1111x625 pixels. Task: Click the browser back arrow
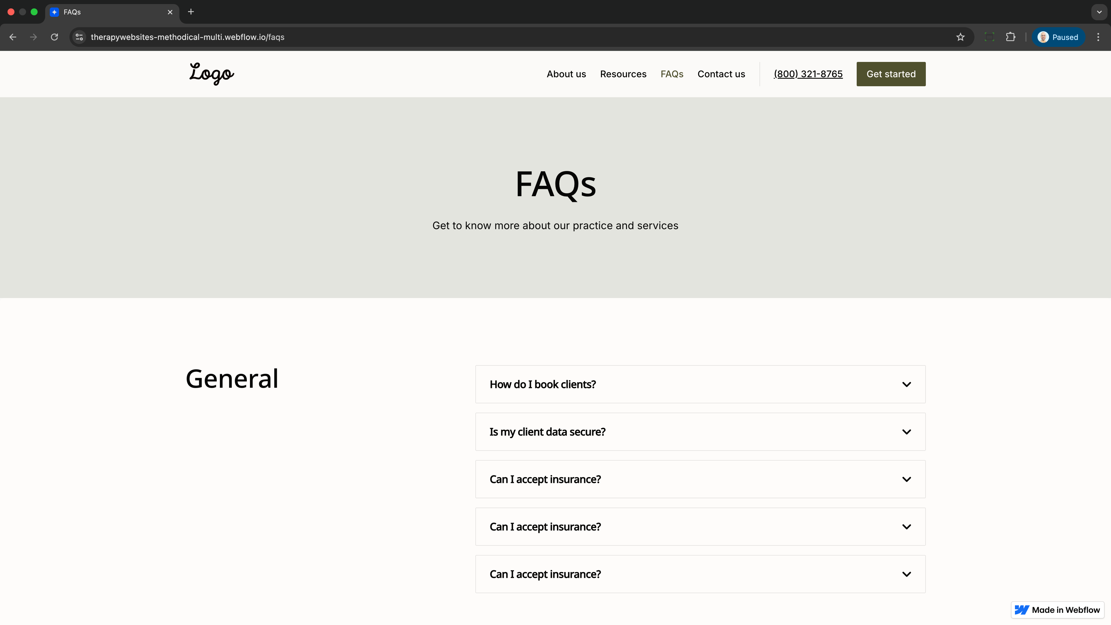pyautogui.click(x=13, y=37)
